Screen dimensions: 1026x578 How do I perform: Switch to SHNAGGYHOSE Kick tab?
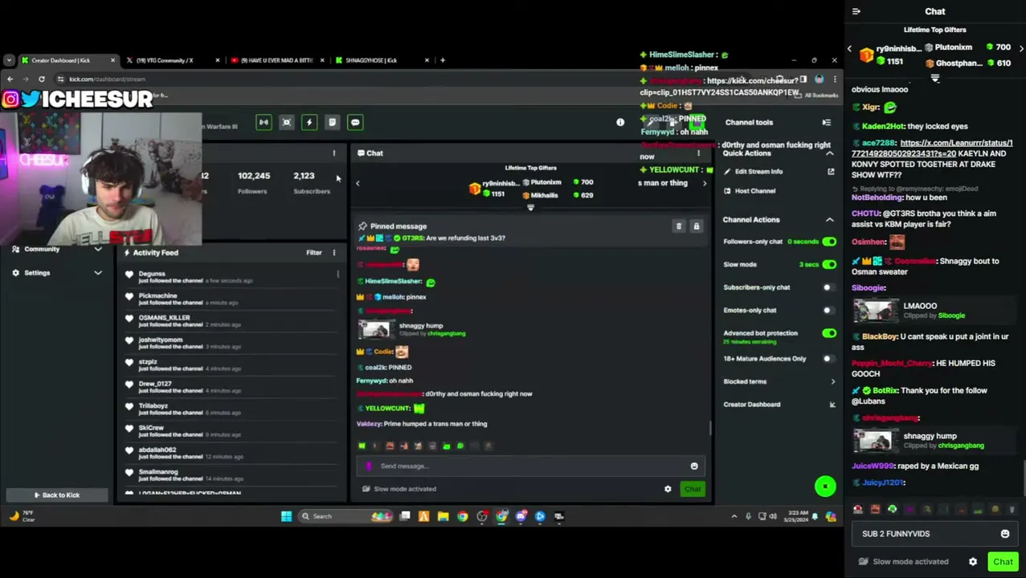[382, 60]
